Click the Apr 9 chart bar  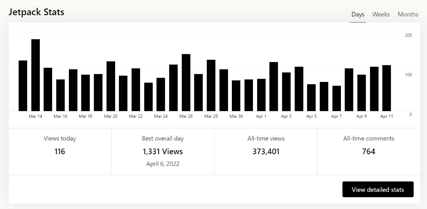362,93
